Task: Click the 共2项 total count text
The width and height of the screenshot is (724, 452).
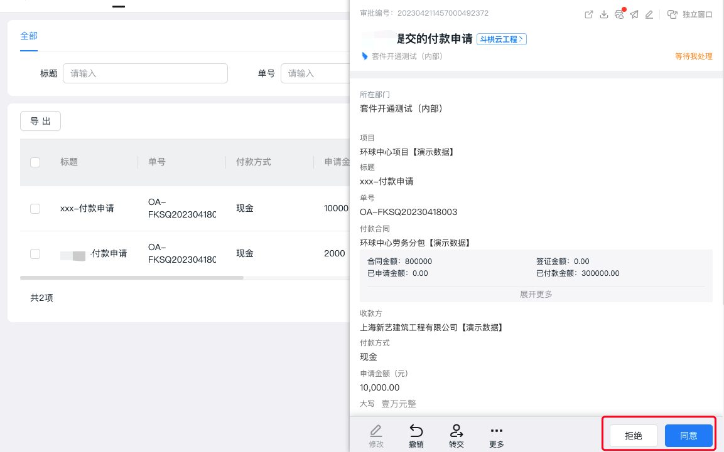Action: [41, 298]
